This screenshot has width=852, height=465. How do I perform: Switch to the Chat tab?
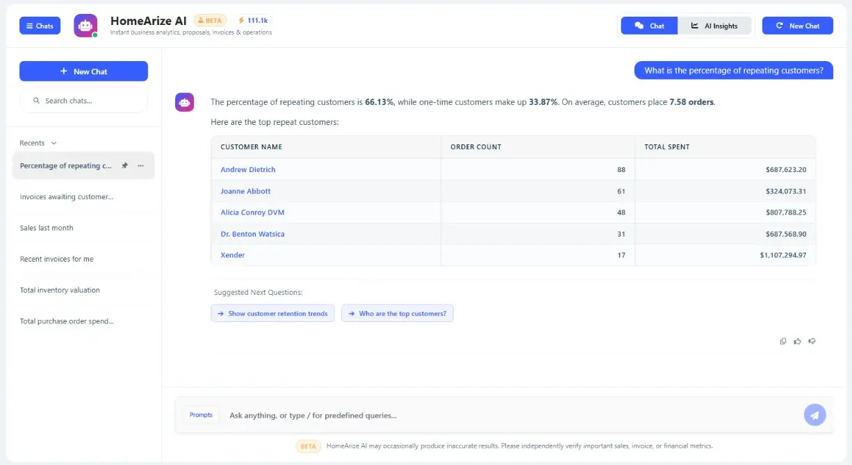click(650, 26)
